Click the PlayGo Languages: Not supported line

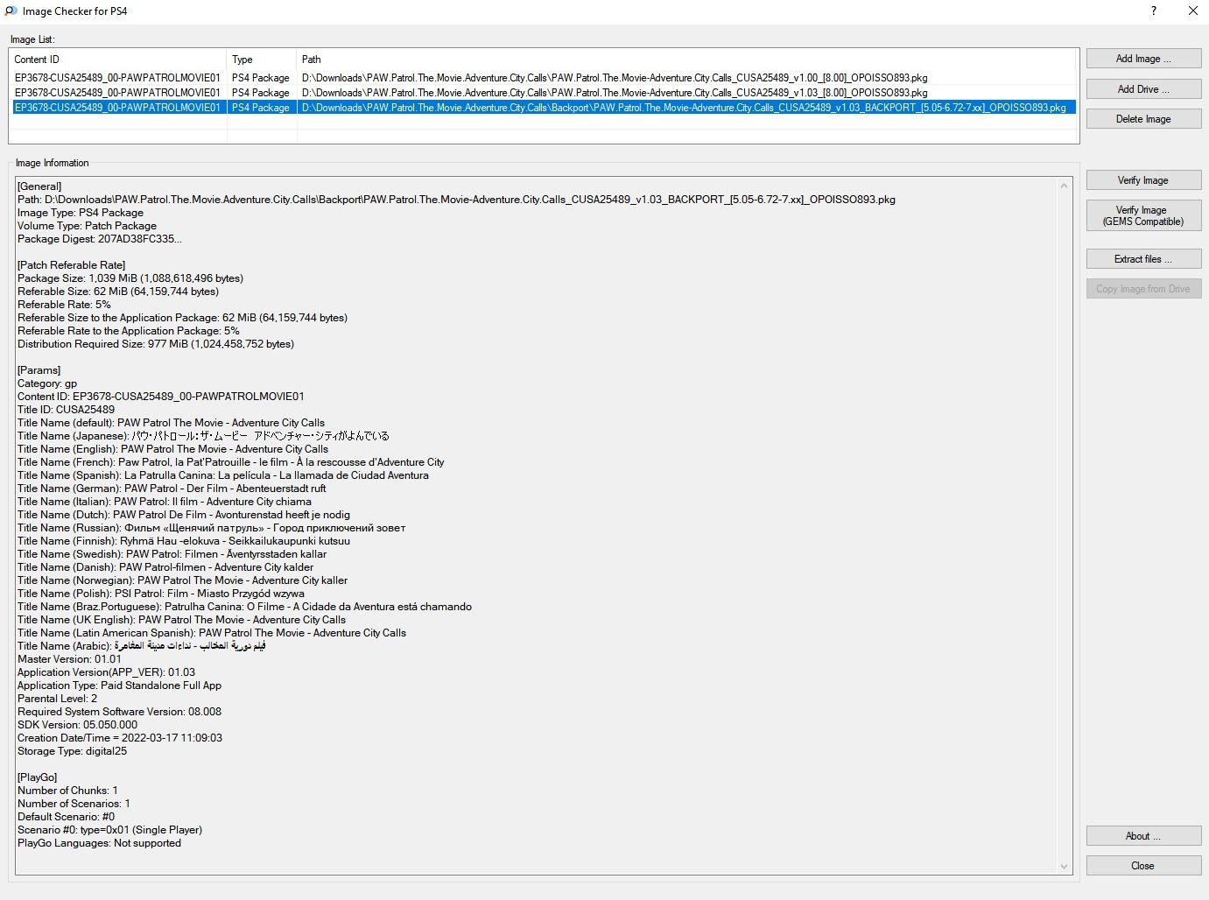99,843
